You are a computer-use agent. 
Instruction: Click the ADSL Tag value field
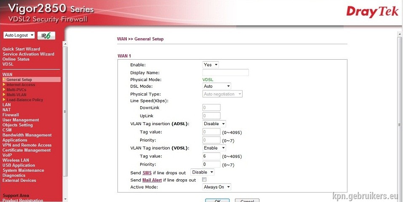click(x=211, y=132)
